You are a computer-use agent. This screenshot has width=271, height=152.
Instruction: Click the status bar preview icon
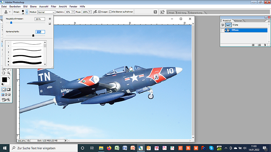pos(28,141)
